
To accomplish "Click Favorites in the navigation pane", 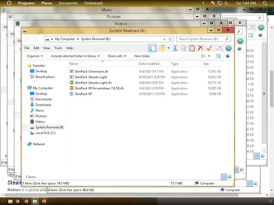I will pyautogui.click(x=39, y=66).
